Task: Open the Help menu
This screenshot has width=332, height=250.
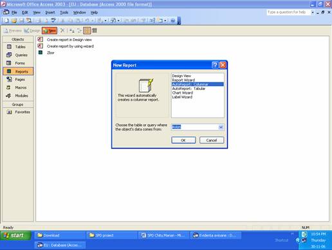Action: (94, 12)
